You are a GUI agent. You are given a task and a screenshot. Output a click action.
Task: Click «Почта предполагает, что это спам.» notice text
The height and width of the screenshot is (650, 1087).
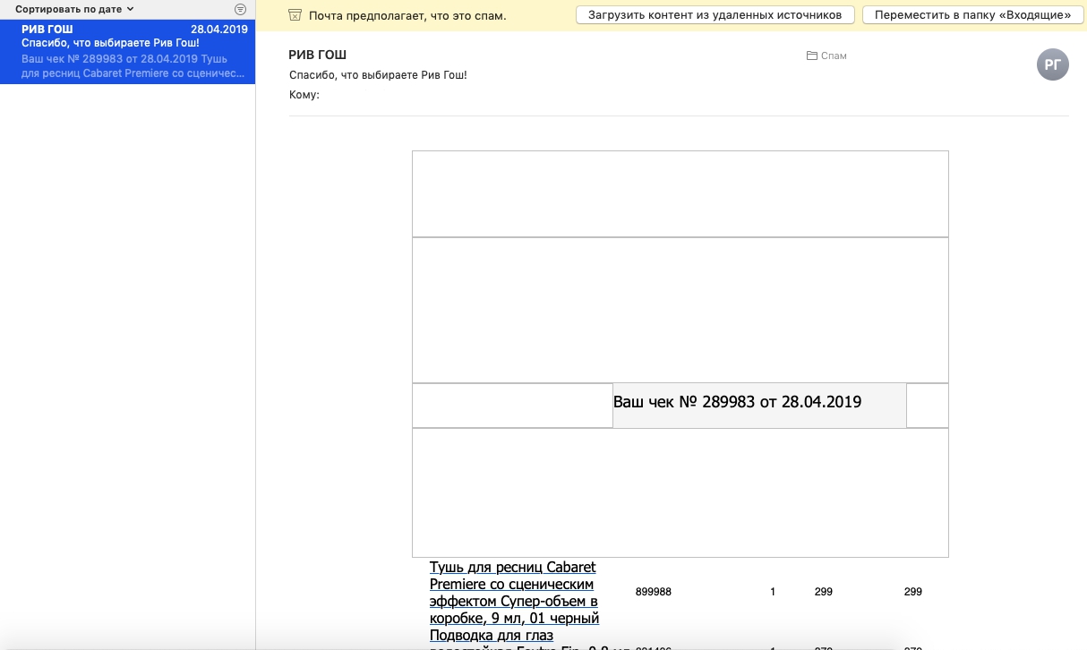pyautogui.click(x=407, y=16)
